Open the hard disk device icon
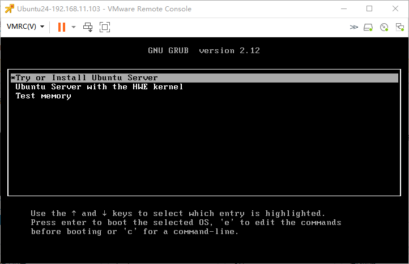The image size is (409, 264). [x=368, y=27]
